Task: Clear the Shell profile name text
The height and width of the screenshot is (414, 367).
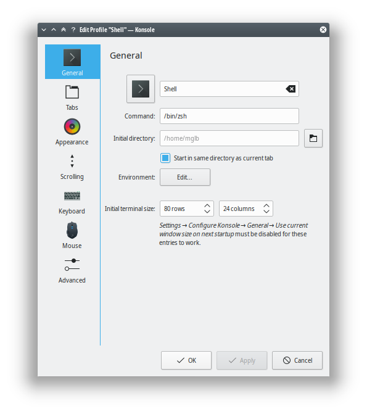Action: coord(291,89)
